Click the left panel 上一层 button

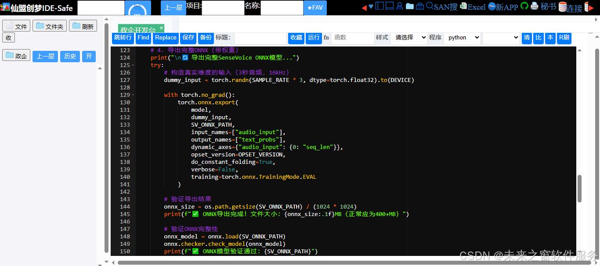45,56
